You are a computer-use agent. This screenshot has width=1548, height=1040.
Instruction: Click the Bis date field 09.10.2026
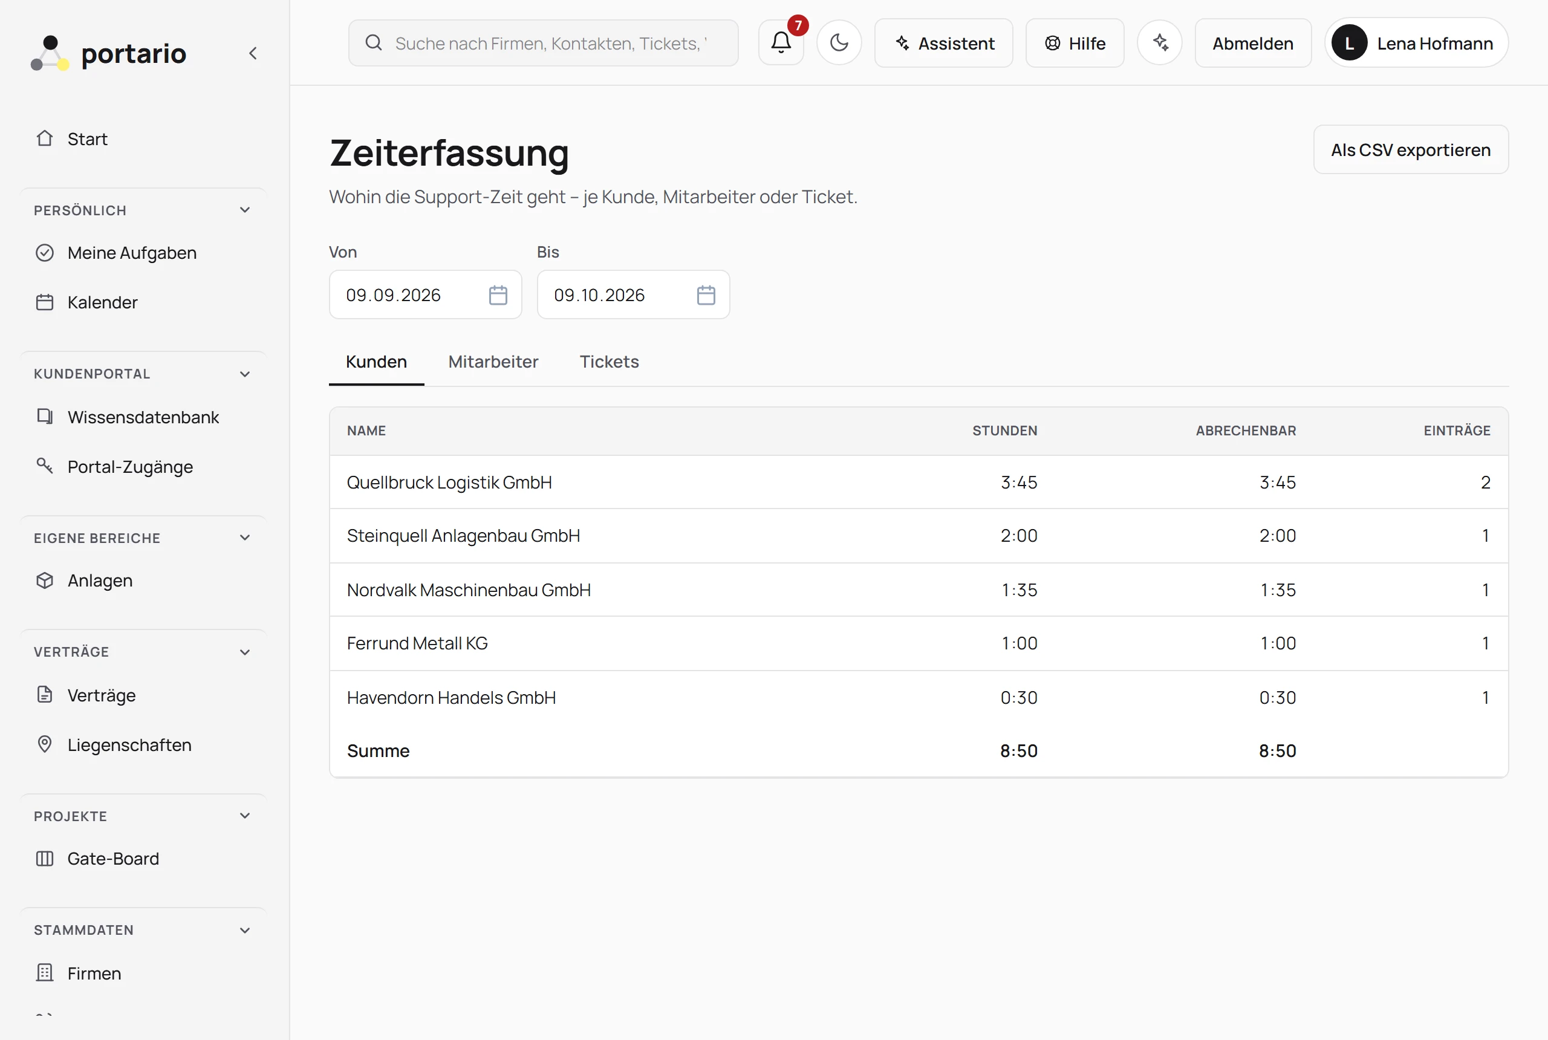point(633,295)
